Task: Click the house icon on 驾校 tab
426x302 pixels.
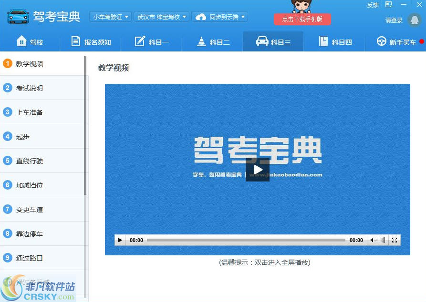Action: 21,41
